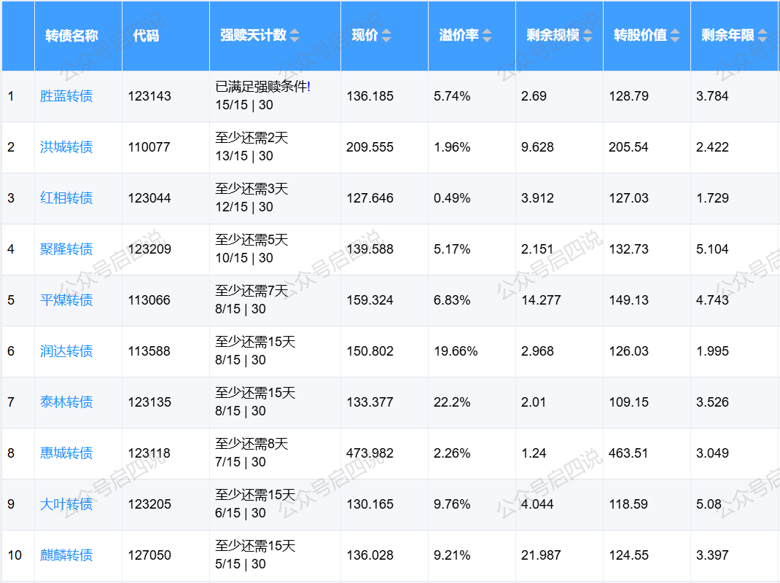Click the 转债名称 column header
The image size is (780, 583).
(71, 36)
